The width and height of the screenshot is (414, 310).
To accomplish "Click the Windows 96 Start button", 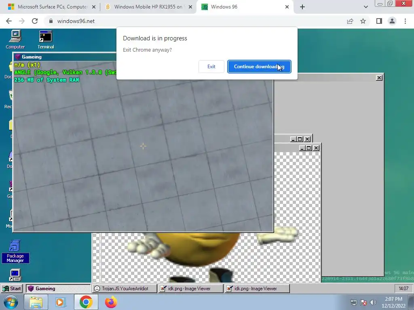I will point(12,288).
